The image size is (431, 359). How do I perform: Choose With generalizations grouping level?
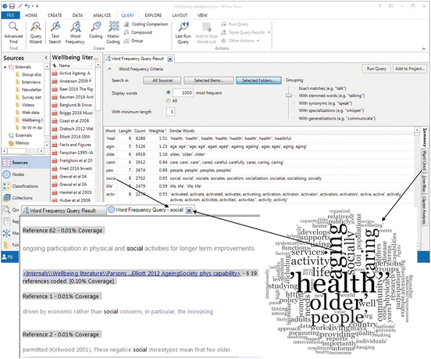337,118
